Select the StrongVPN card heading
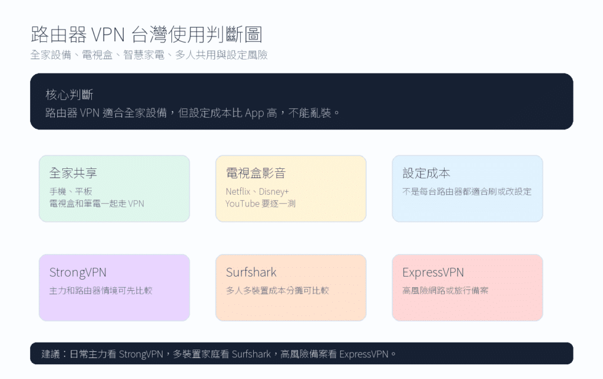This screenshot has width=603, height=379. coord(78,272)
